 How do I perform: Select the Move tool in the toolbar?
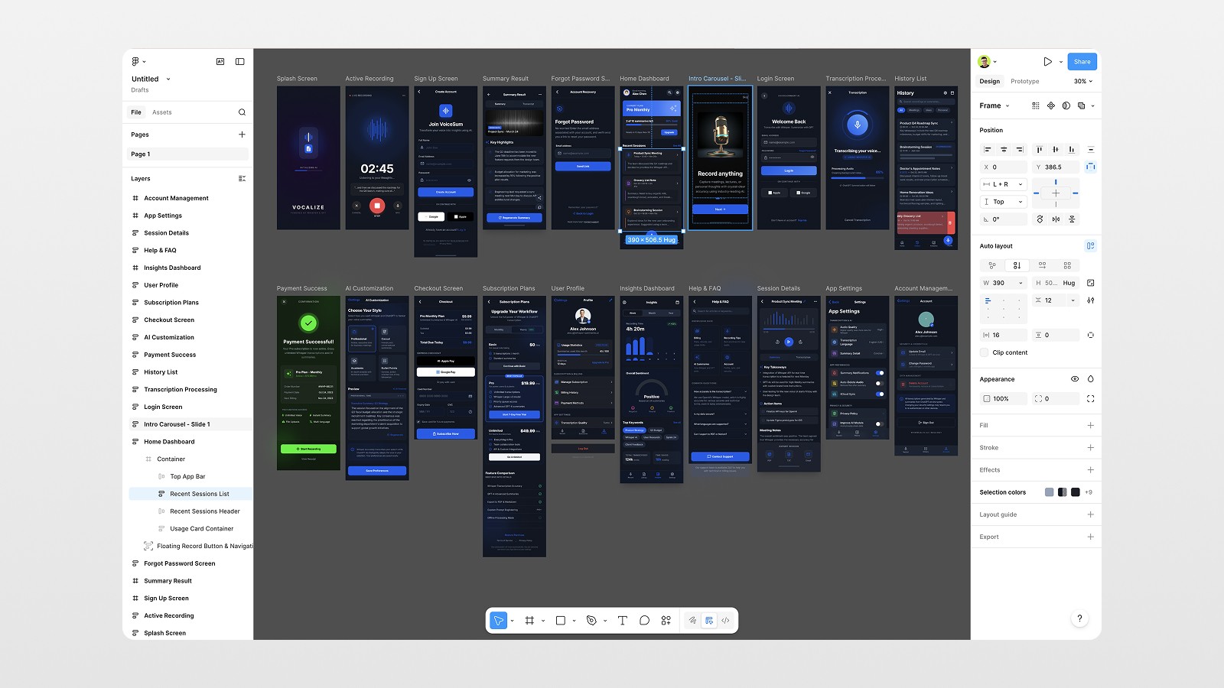click(498, 620)
